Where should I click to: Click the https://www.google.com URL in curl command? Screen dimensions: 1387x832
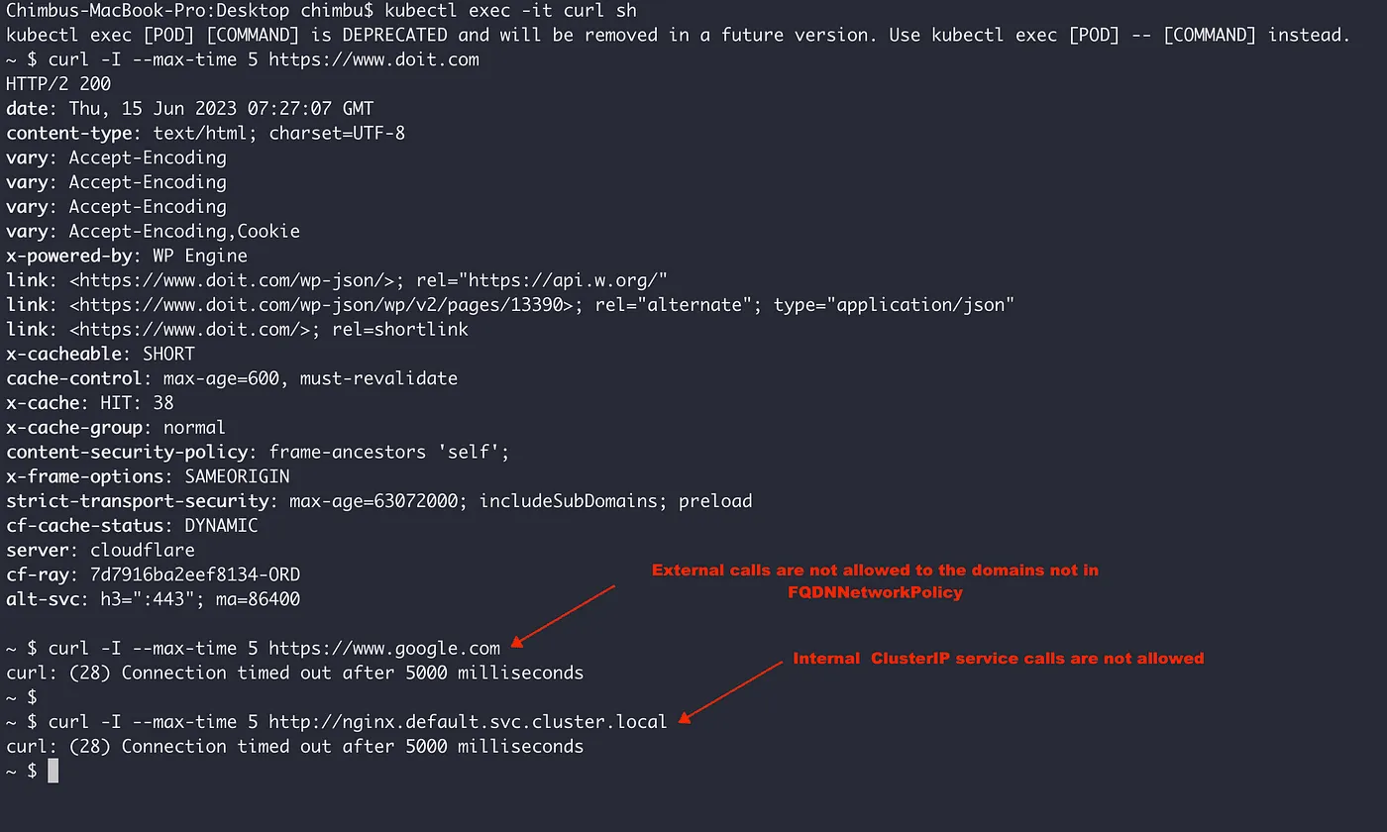[384, 649]
